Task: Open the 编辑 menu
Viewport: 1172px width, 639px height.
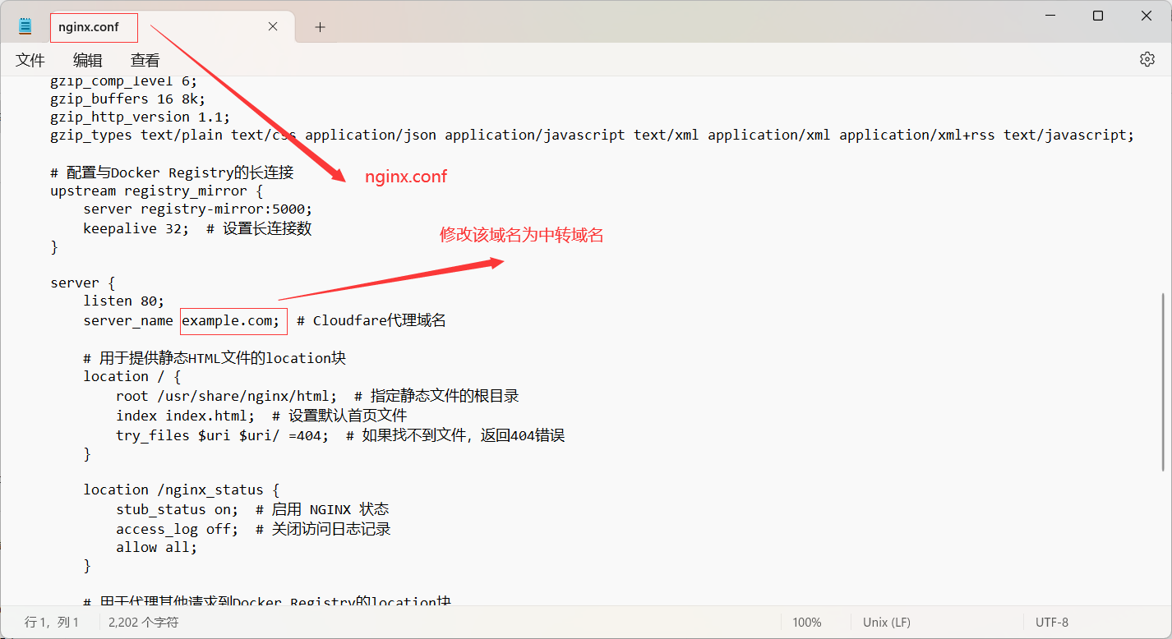Action: [x=88, y=60]
